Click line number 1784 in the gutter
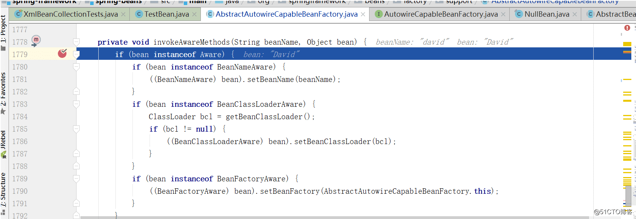Screen dimensions: 636x219 pos(20,116)
